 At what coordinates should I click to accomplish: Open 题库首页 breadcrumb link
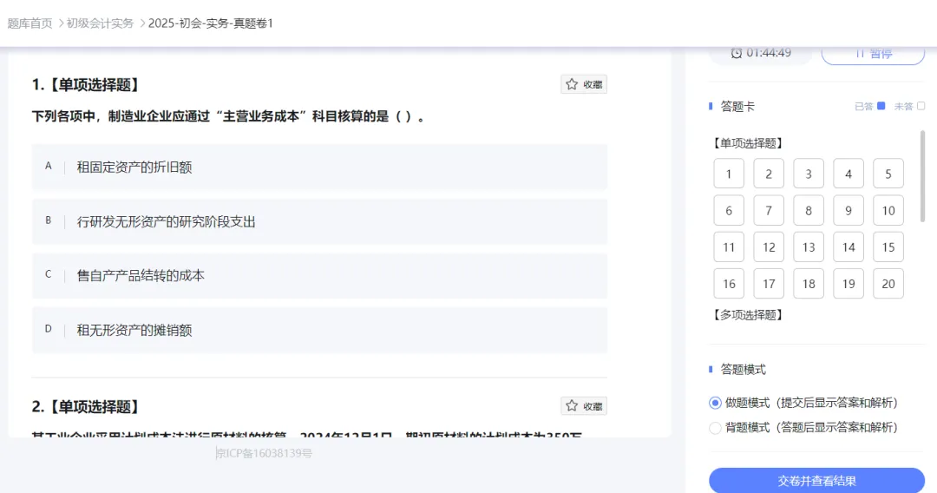coord(29,23)
